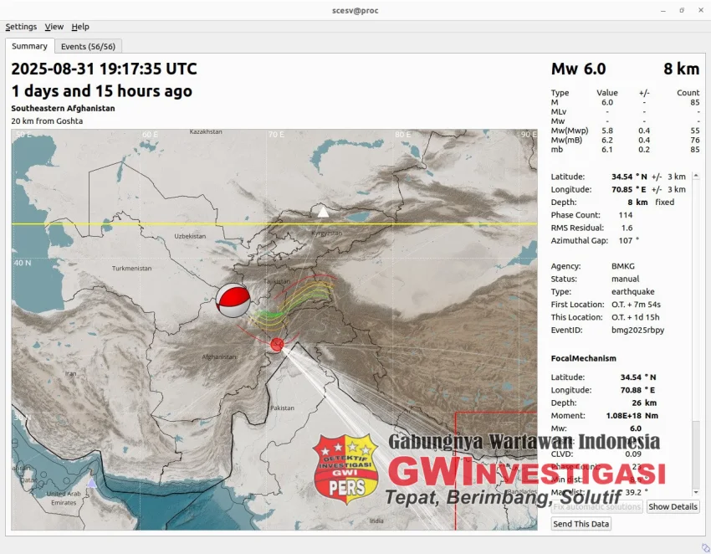This screenshot has height=554, width=711.
Task: Click the '20 km from Goshta' text
Action: point(47,121)
